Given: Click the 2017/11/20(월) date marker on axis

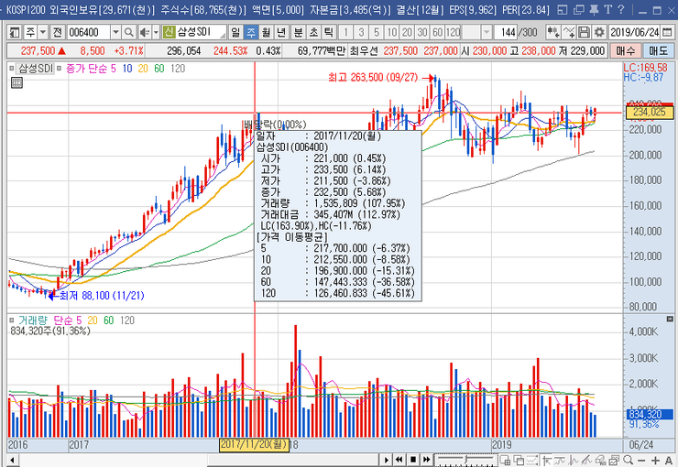Looking at the screenshot, I should (x=254, y=444).
